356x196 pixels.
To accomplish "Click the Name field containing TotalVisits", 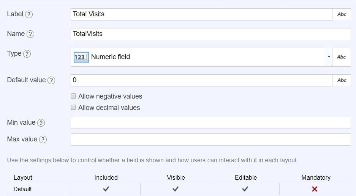I will point(210,34).
